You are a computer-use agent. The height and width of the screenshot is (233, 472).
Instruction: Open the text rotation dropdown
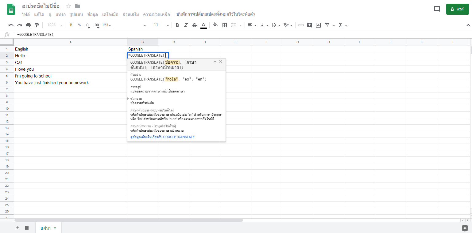tap(288, 25)
